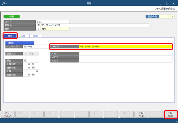Viewport: 178px width, 123px height.
Task: Click the JANコード input field
Action: pos(125,46)
